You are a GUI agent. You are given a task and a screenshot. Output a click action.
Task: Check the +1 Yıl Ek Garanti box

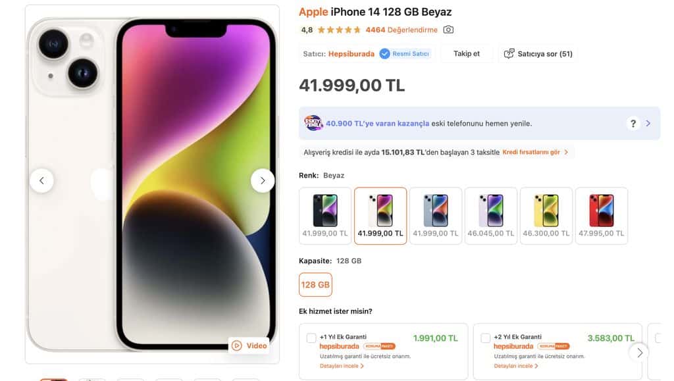pos(311,338)
